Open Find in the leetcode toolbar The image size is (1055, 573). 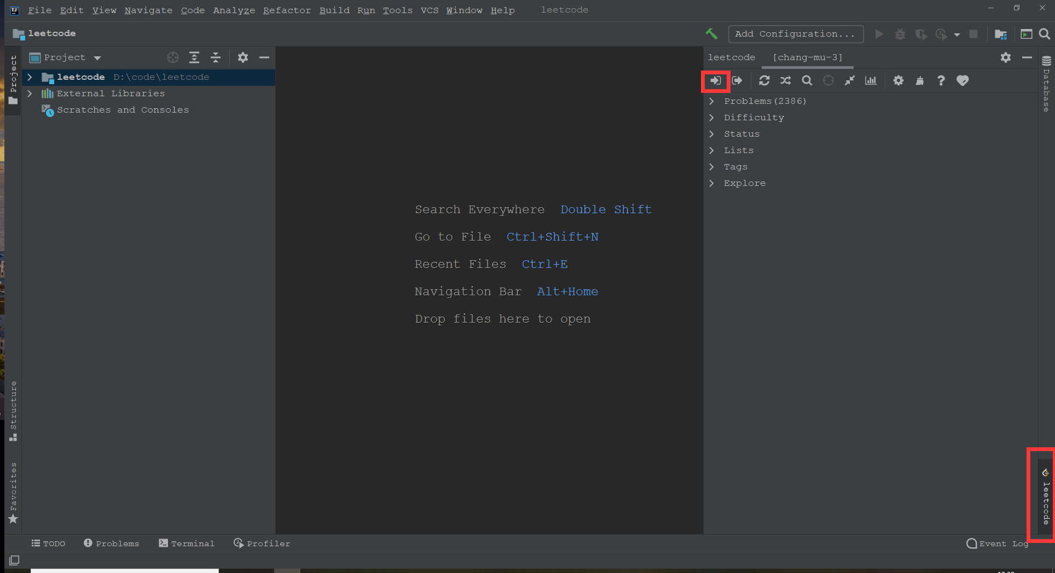[x=807, y=81]
